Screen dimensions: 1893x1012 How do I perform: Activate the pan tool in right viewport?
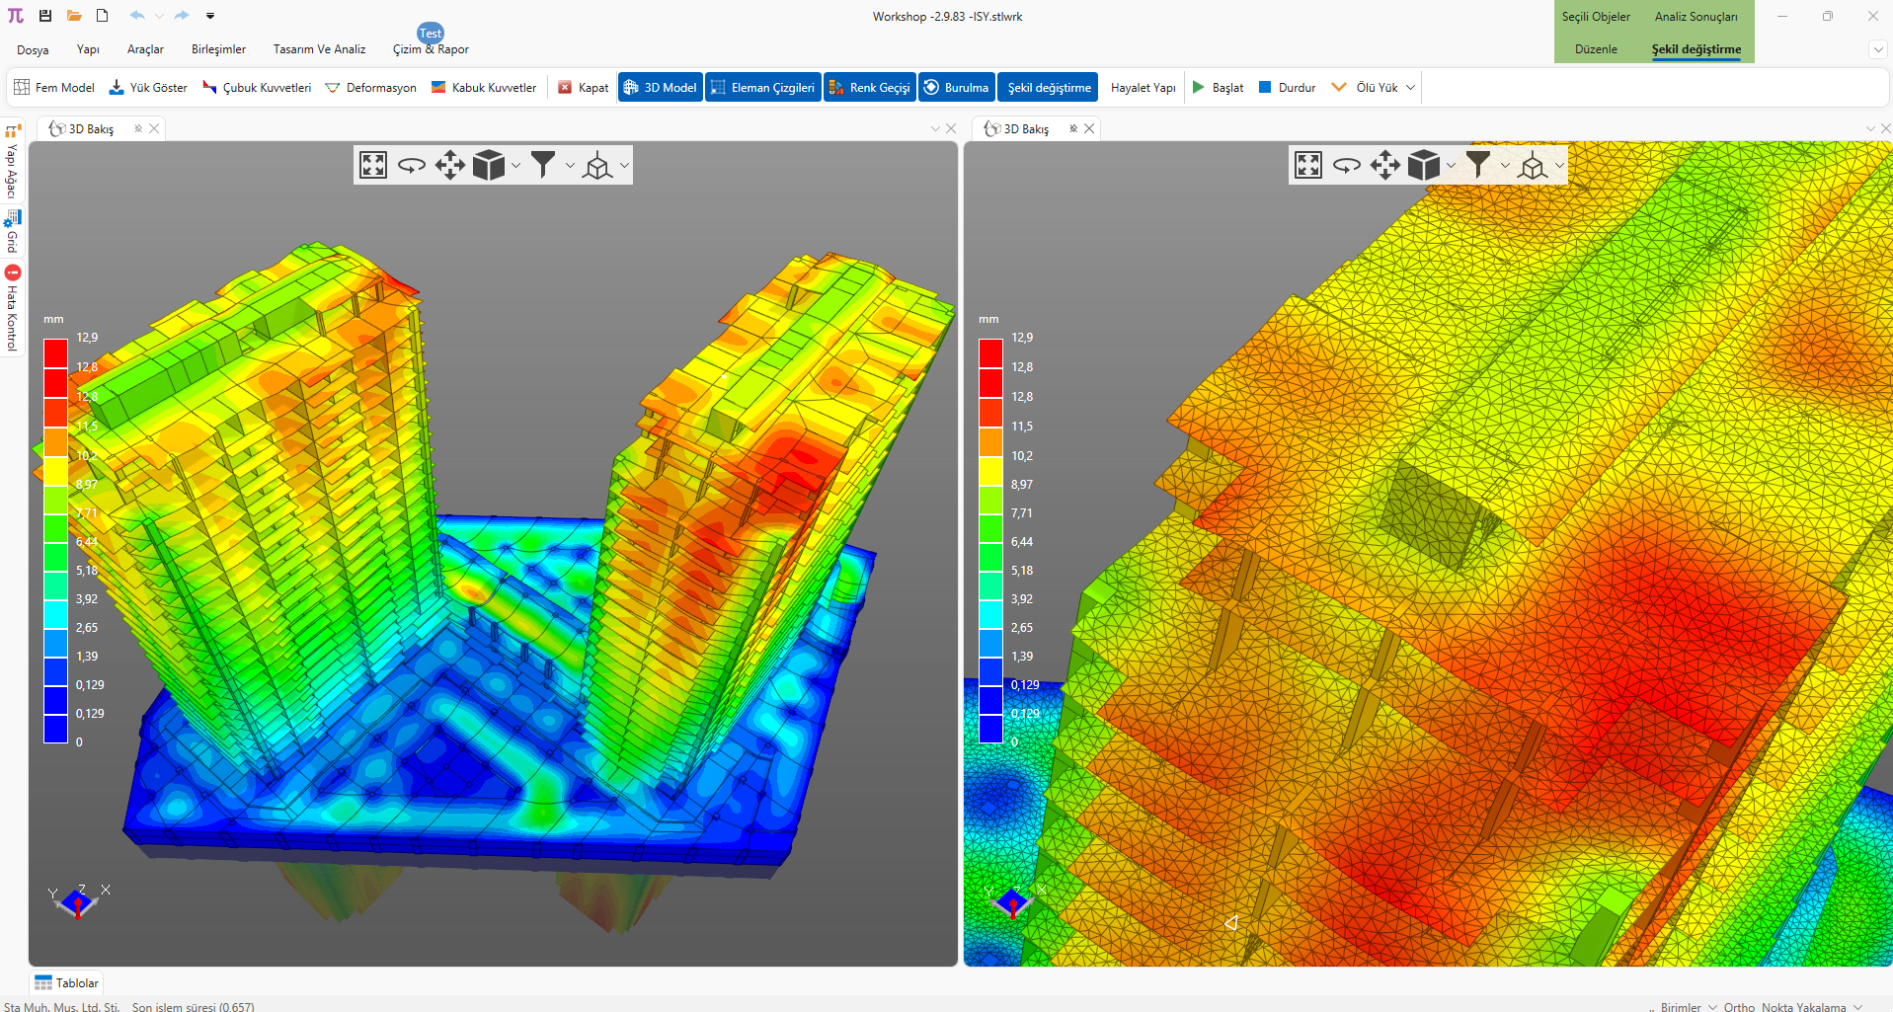point(1384,165)
